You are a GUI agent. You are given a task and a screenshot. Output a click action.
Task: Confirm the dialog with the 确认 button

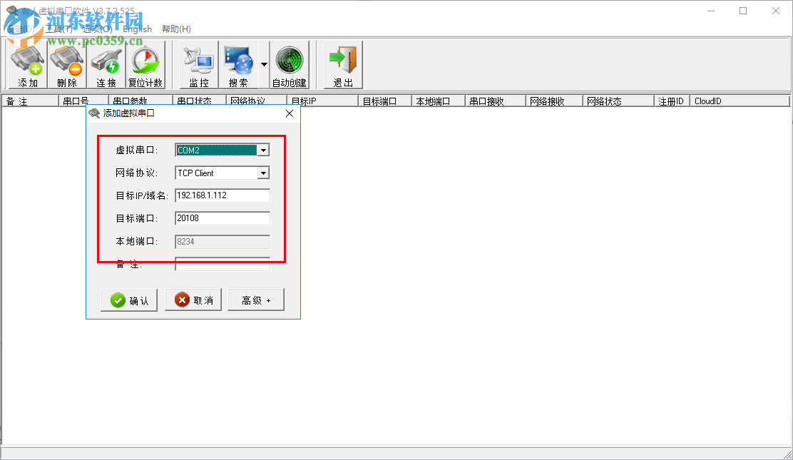coord(129,300)
